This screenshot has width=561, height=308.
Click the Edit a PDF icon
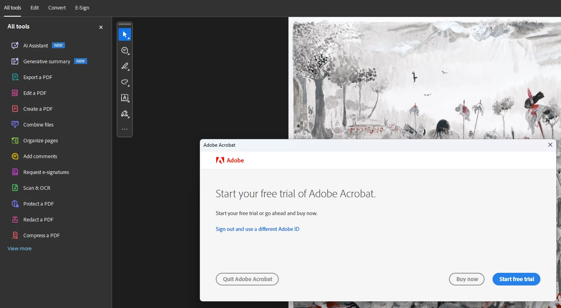(15, 93)
